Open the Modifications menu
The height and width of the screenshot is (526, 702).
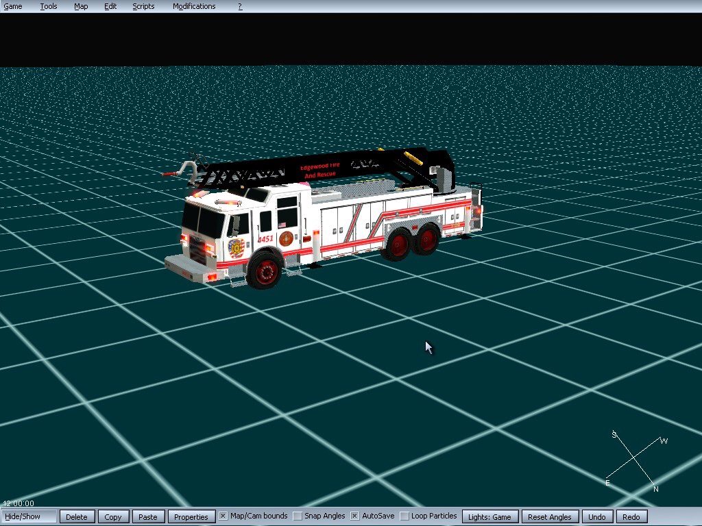tap(194, 6)
